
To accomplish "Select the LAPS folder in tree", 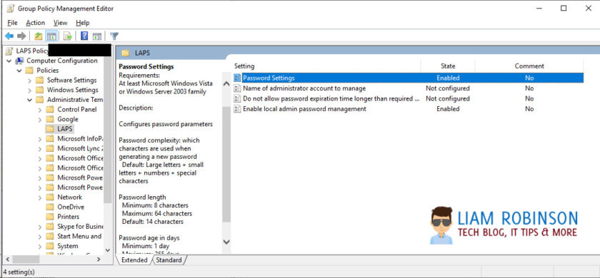I will (65, 129).
